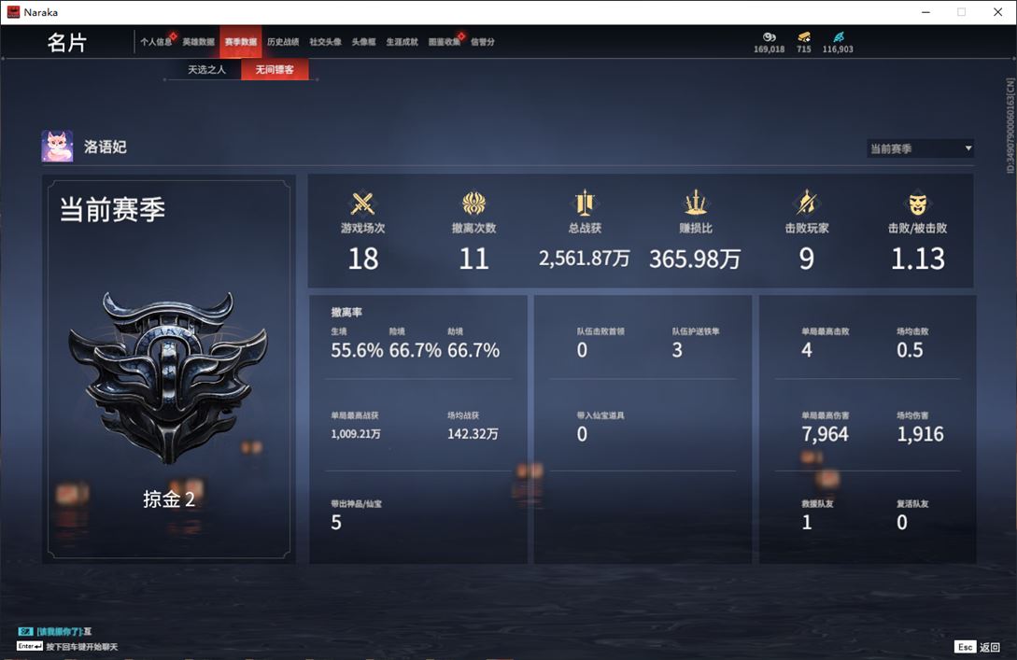Switch to the 生涯成就 tab
The height and width of the screenshot is (660, 1017).
pos(403,42)
